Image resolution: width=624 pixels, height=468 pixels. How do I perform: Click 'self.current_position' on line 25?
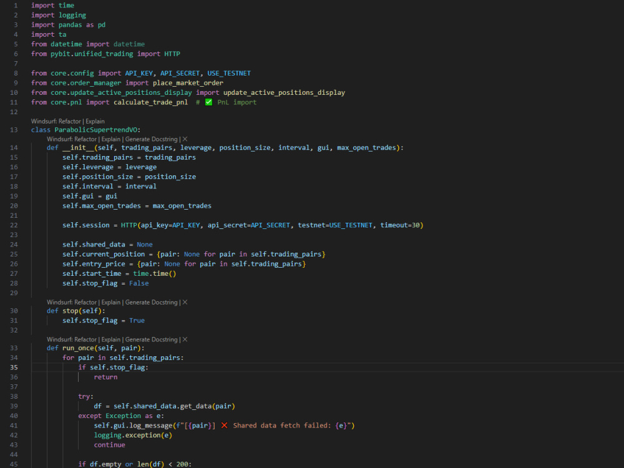click(x=104, y=255)
